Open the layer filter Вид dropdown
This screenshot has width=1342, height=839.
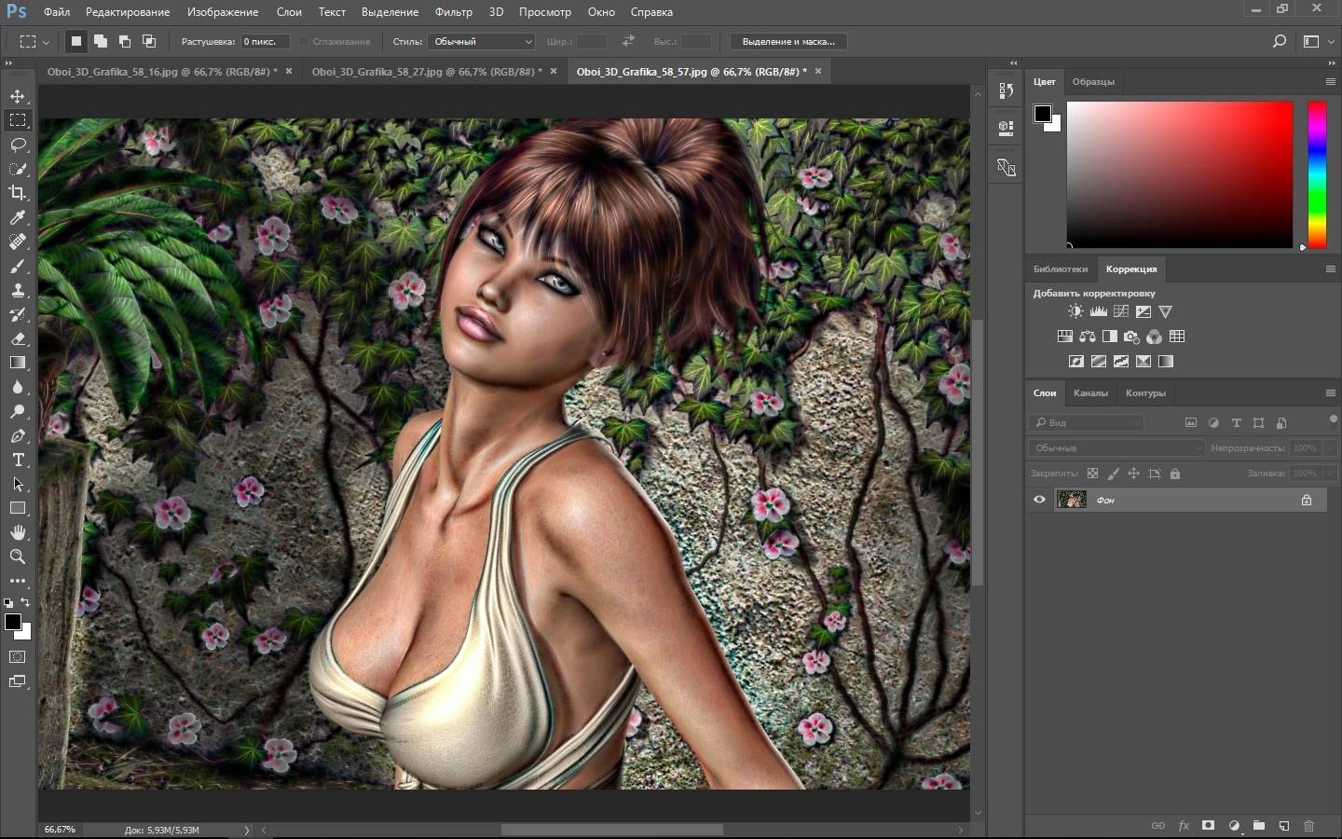click(x=1087, y=422)
